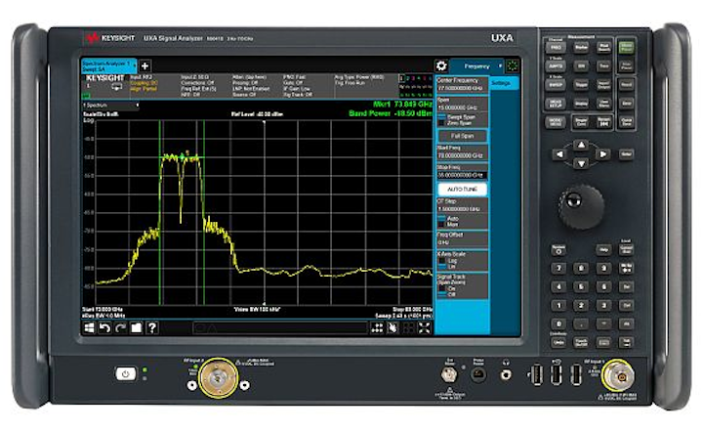
Task: Click the front-panel left arrow key
Action: click(559, 154)
